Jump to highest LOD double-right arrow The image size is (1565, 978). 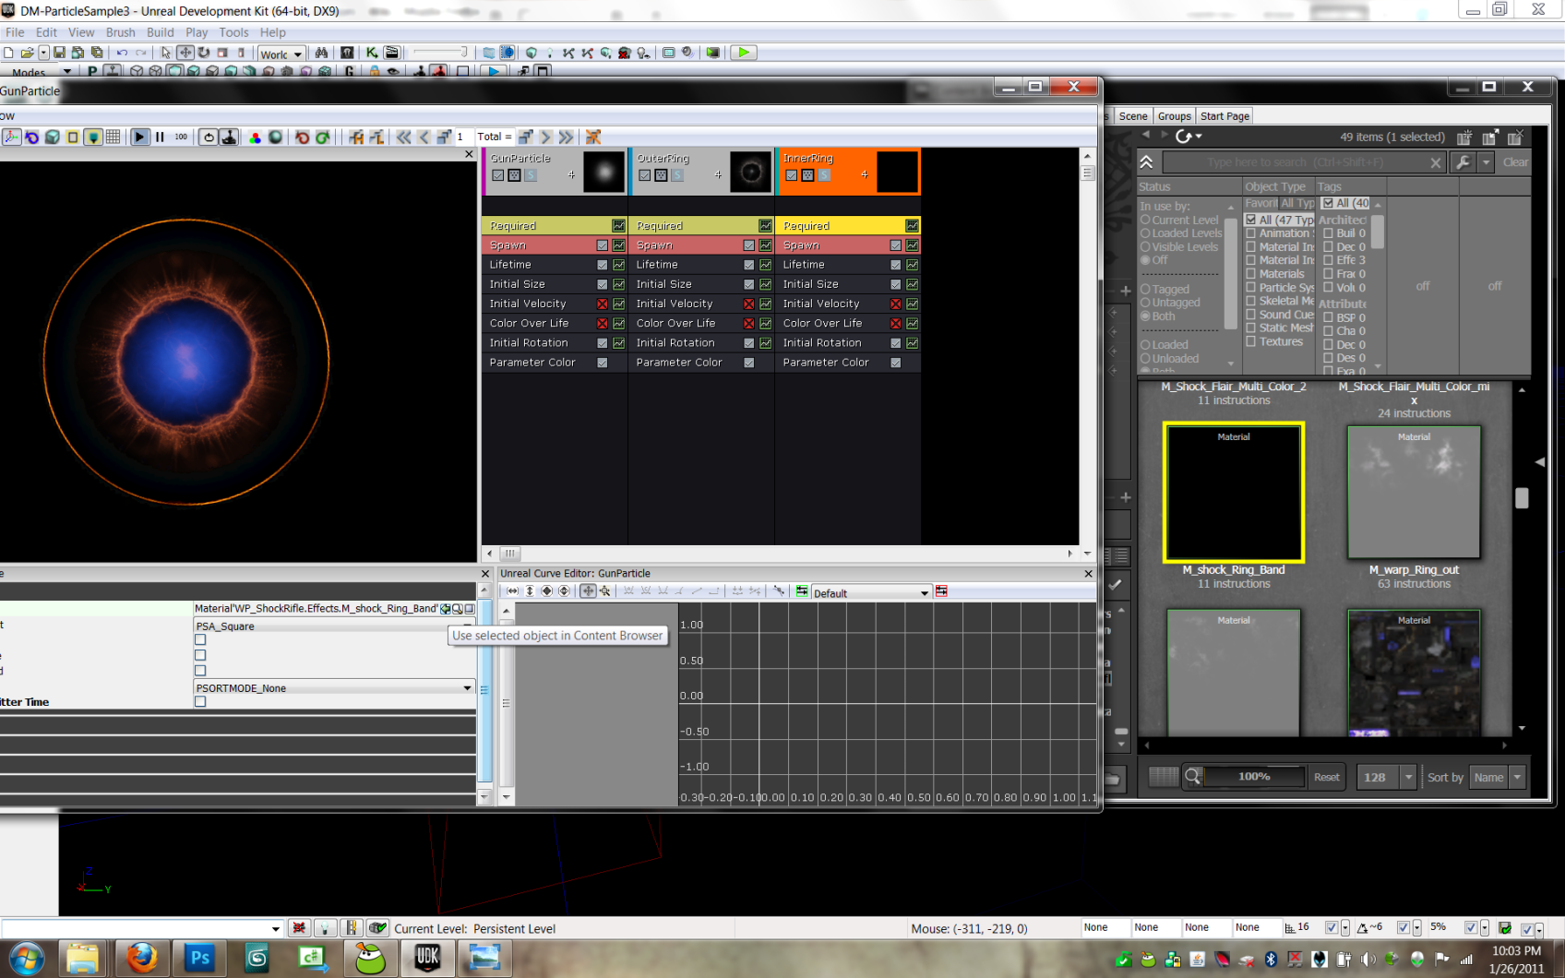pyautogui.click(x=566, y=137)
